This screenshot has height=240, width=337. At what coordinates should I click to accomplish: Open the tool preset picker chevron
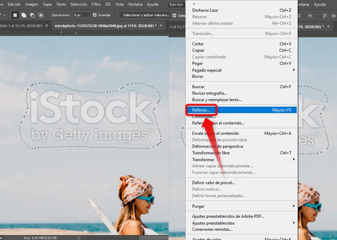click(4, 15)
